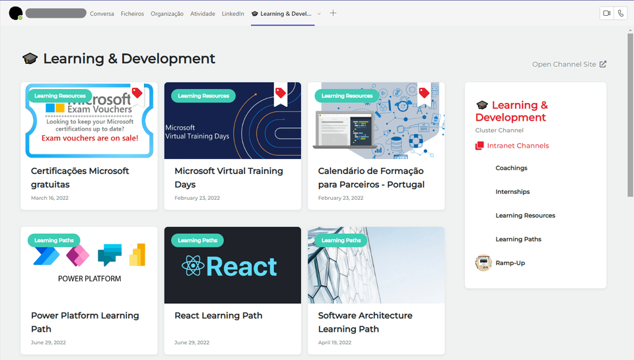This screenshot has height=360, width=634.
Task: Open the Microsoft Exam Vouchers thumbnail
Action: click(x=89, y=121)
